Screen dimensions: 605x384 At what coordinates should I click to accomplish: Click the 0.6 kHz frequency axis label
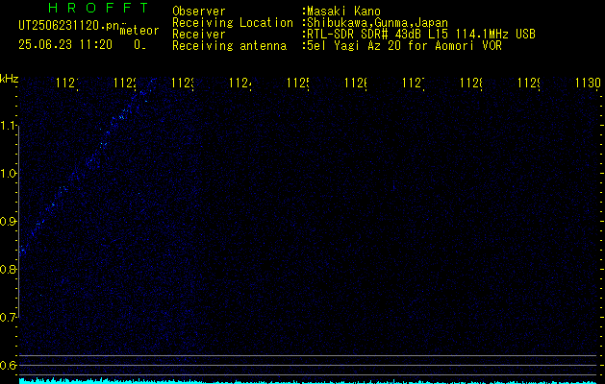tap(9, 365)
